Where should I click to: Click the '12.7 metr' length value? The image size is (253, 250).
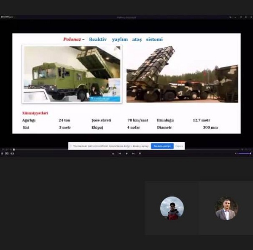(202, 120)
